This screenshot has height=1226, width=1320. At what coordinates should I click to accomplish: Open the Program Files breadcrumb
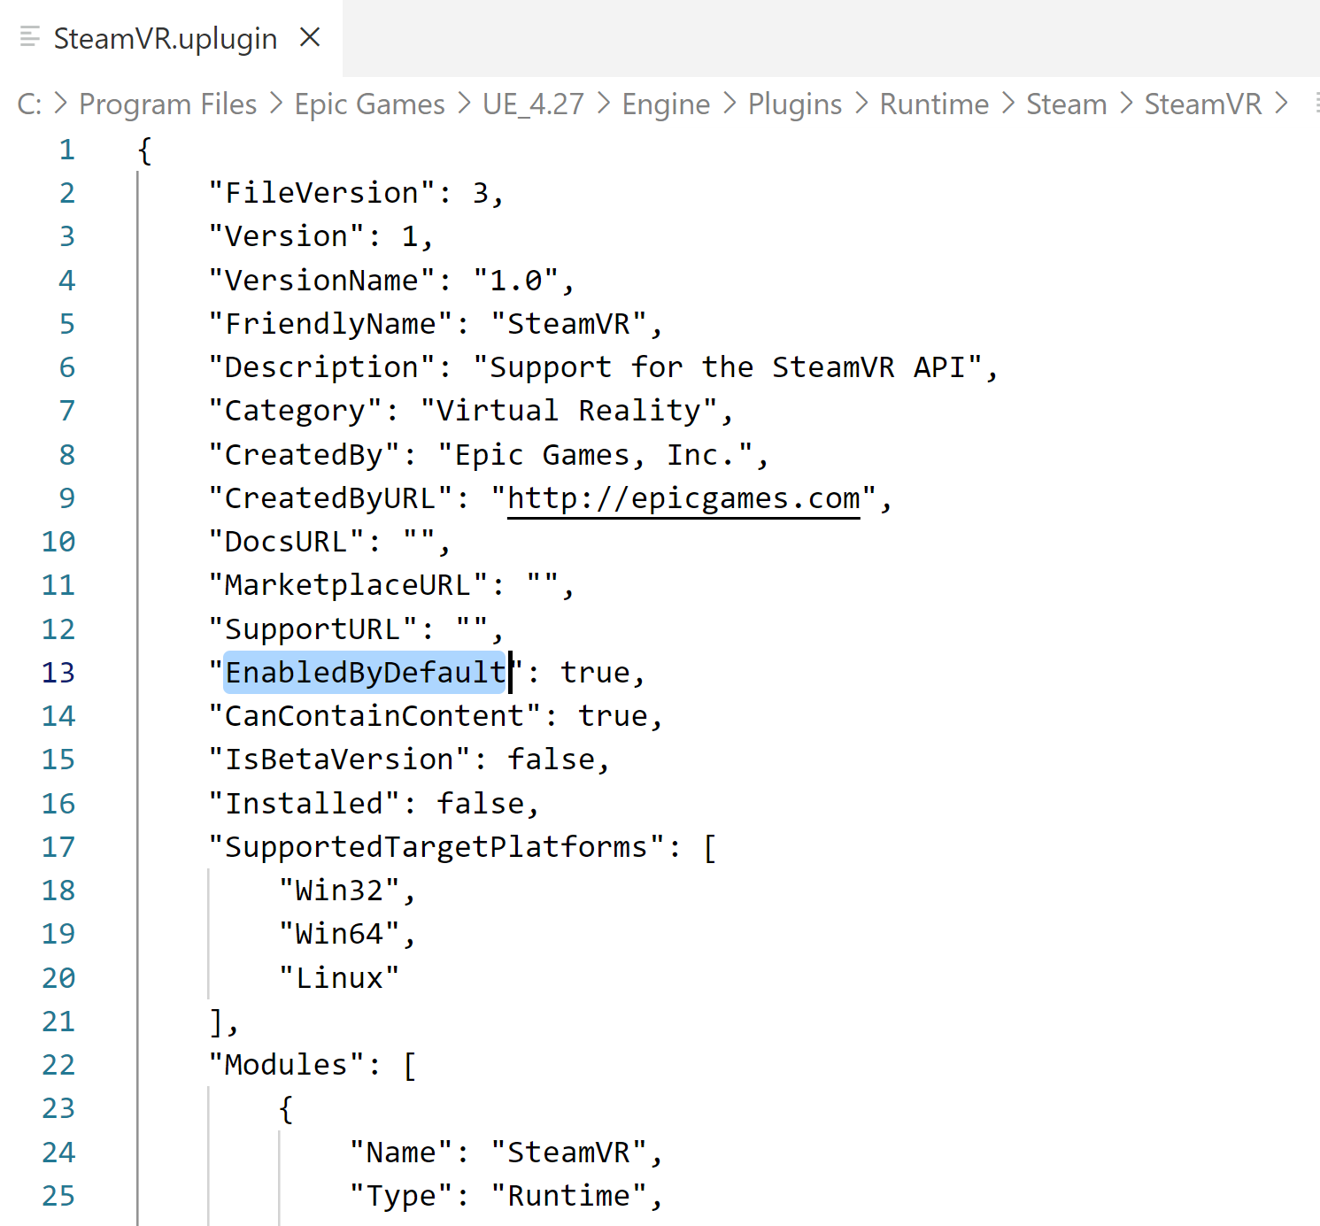(x=168, y=104)
